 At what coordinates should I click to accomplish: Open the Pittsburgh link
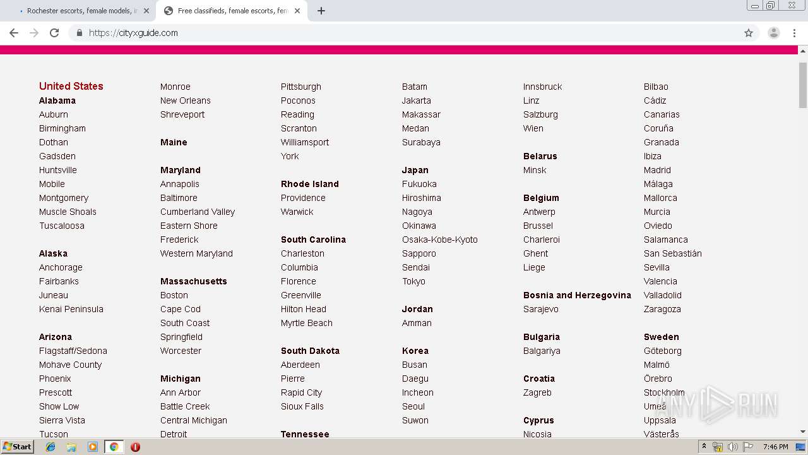[301, 87]
